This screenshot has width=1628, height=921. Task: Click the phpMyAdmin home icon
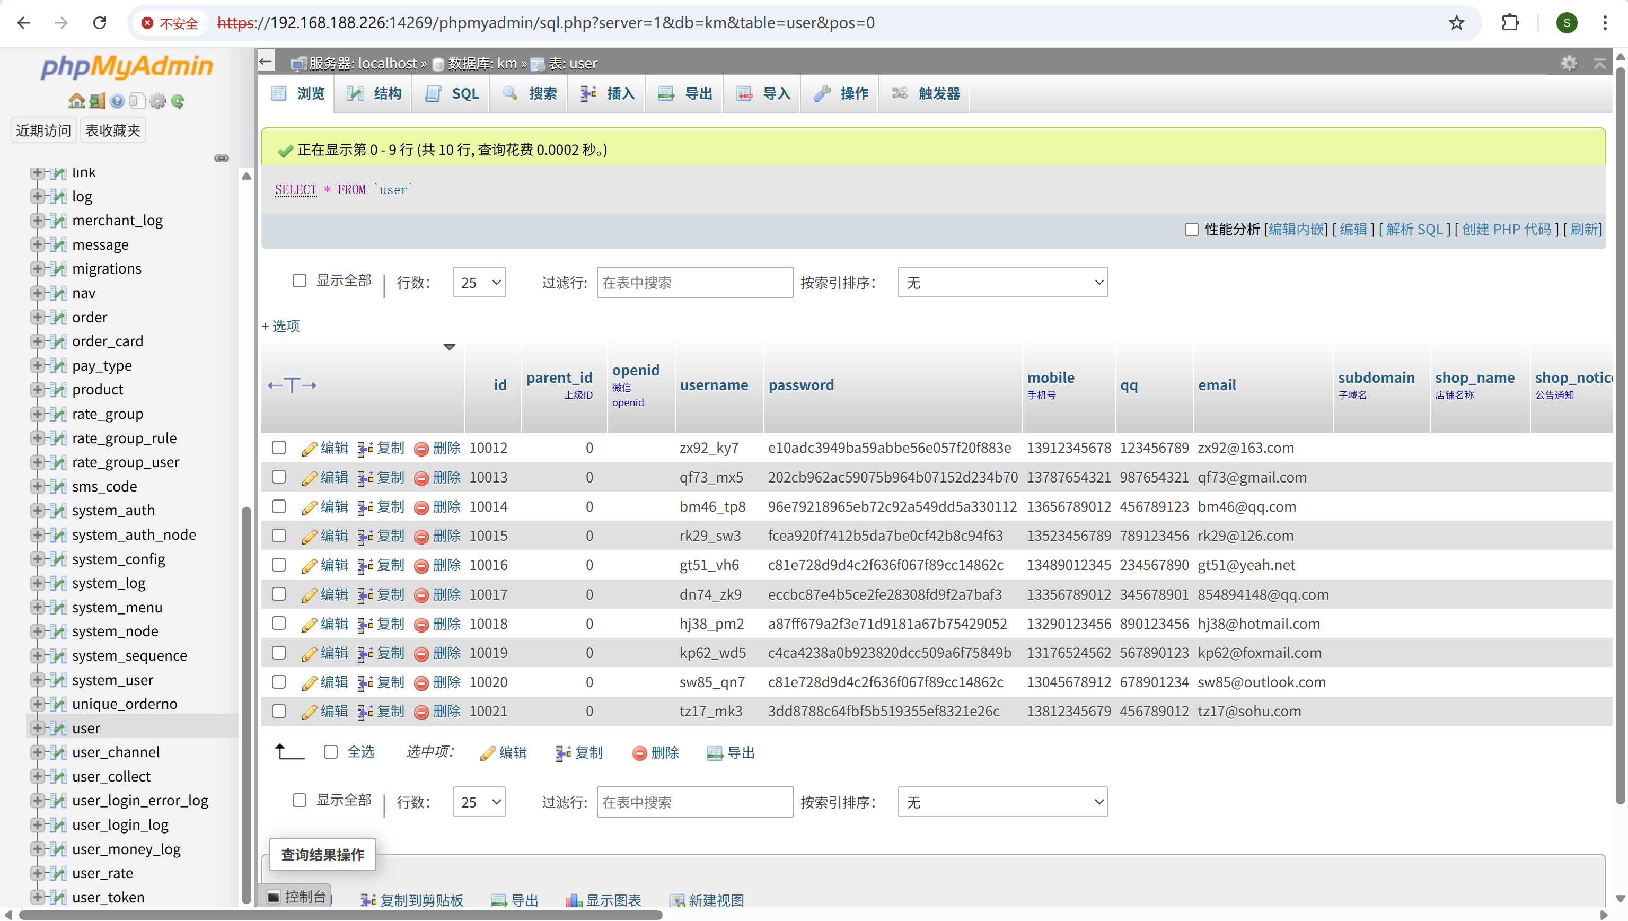[x=76, y=101]
